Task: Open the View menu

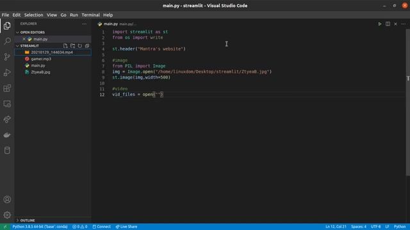Action: 52,15
